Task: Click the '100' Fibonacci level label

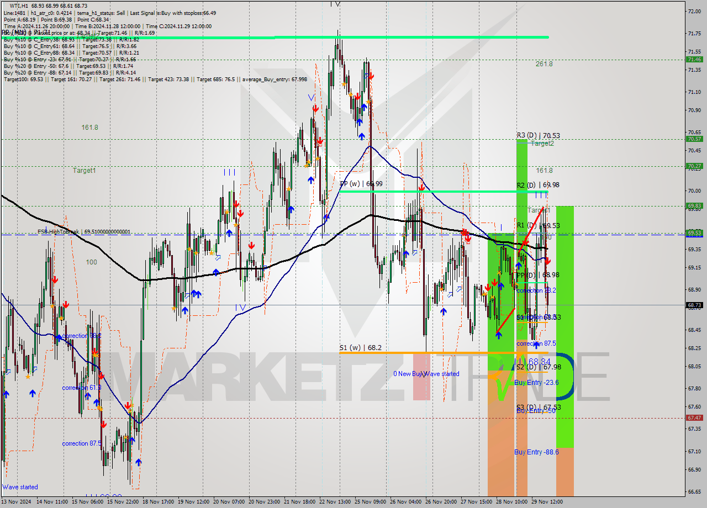Action: coord(91,262)
